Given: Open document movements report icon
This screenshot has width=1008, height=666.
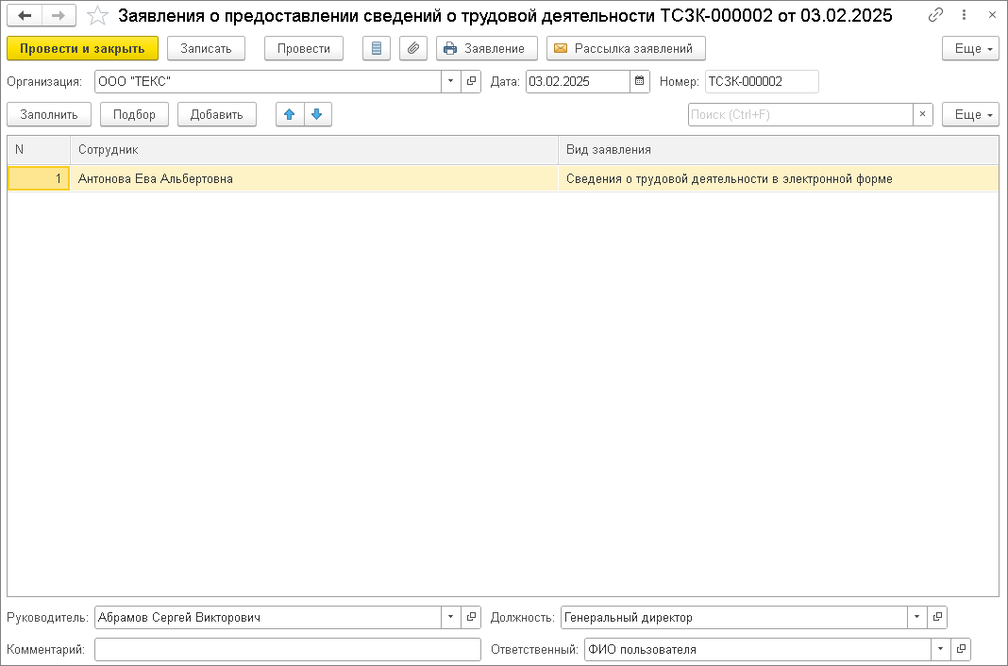Looking at the screenshot, I should pos(376,48).
